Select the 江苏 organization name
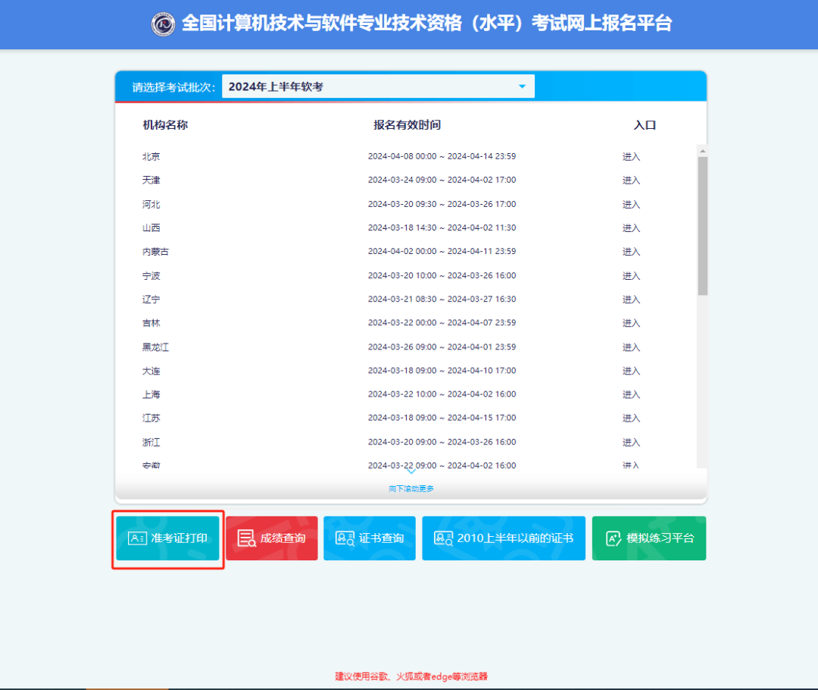This screenshot has height=690, width=818. point(151,418)
